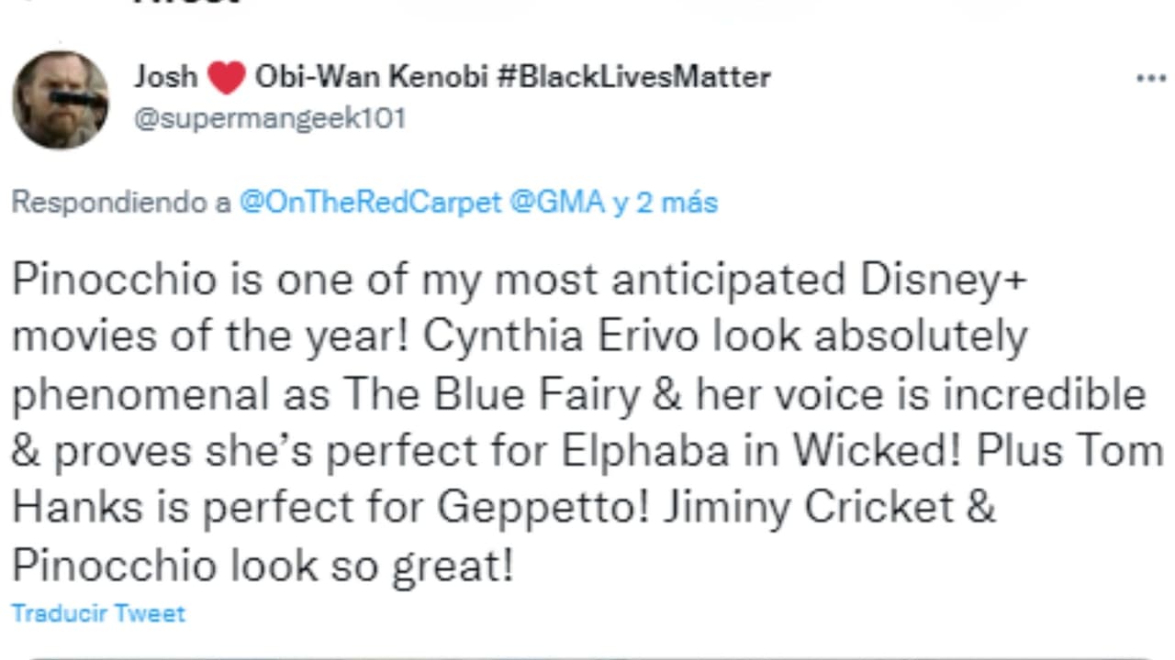1175x660 pixels.
Task: Open the @supermangeek101 handle profile
Action: (270, 119)
